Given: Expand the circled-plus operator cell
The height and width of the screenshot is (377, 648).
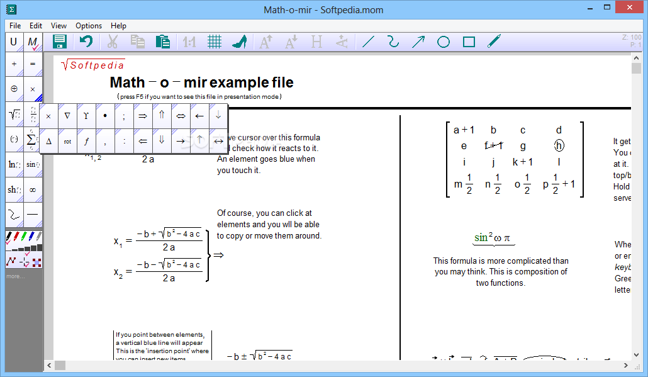Looking at the screenshot, I should (14, 89).
